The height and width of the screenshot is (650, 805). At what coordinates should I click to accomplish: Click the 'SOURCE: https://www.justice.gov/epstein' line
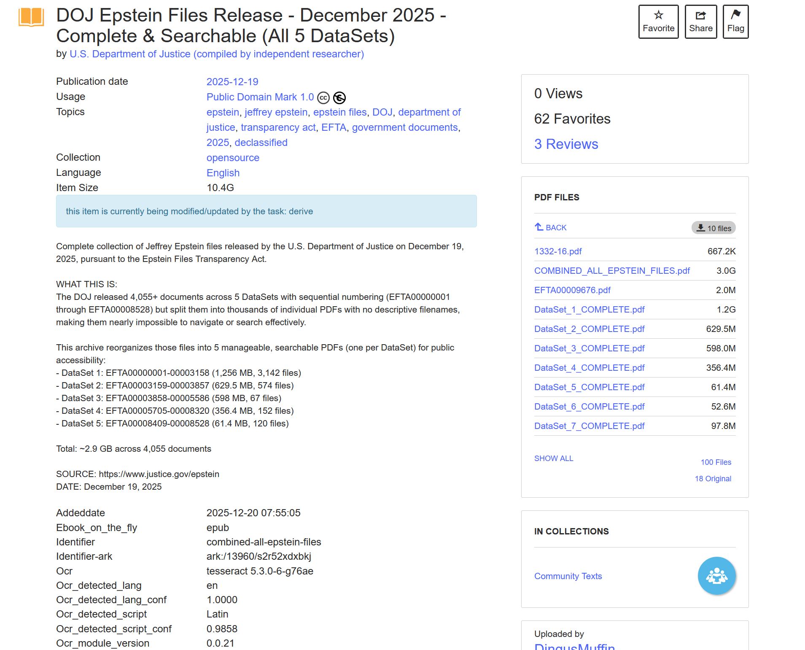(137, 474)
